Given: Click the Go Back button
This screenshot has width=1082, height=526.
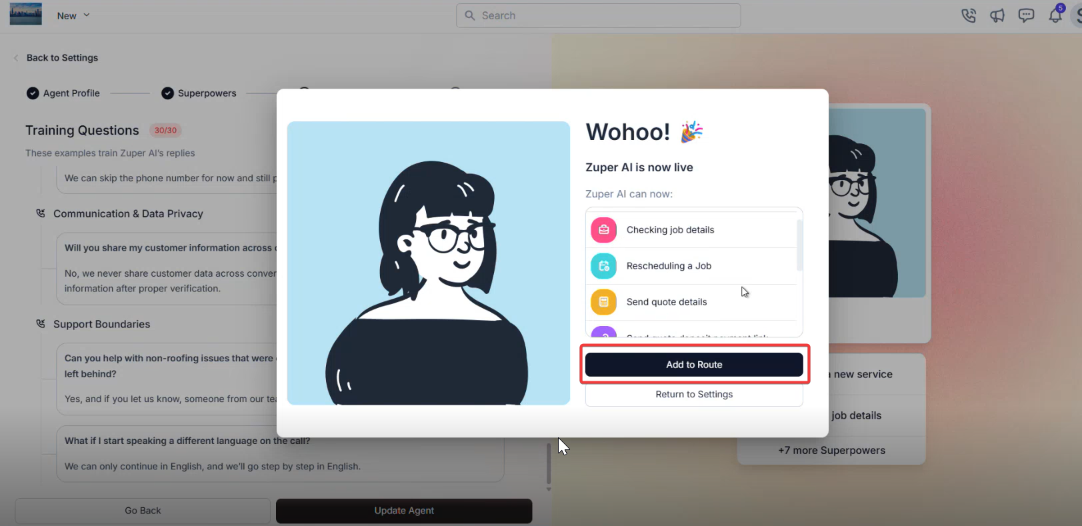Looking at the screenshot, I should [143, 511].
